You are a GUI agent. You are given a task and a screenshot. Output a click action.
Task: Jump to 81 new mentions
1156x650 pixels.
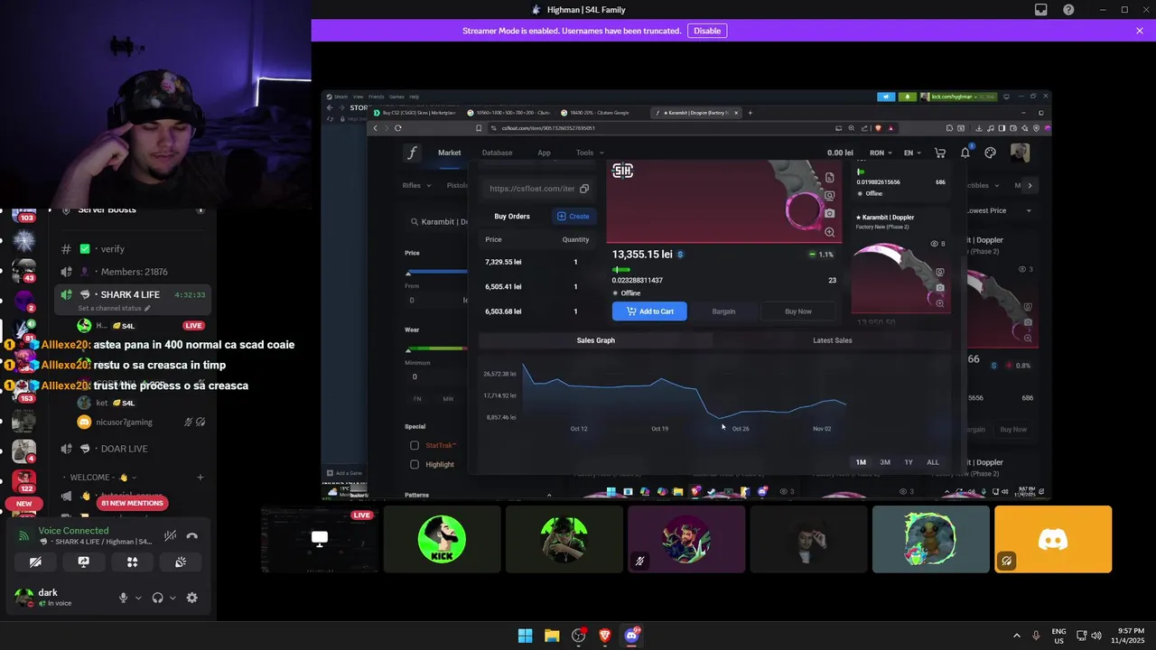point(132,503)
